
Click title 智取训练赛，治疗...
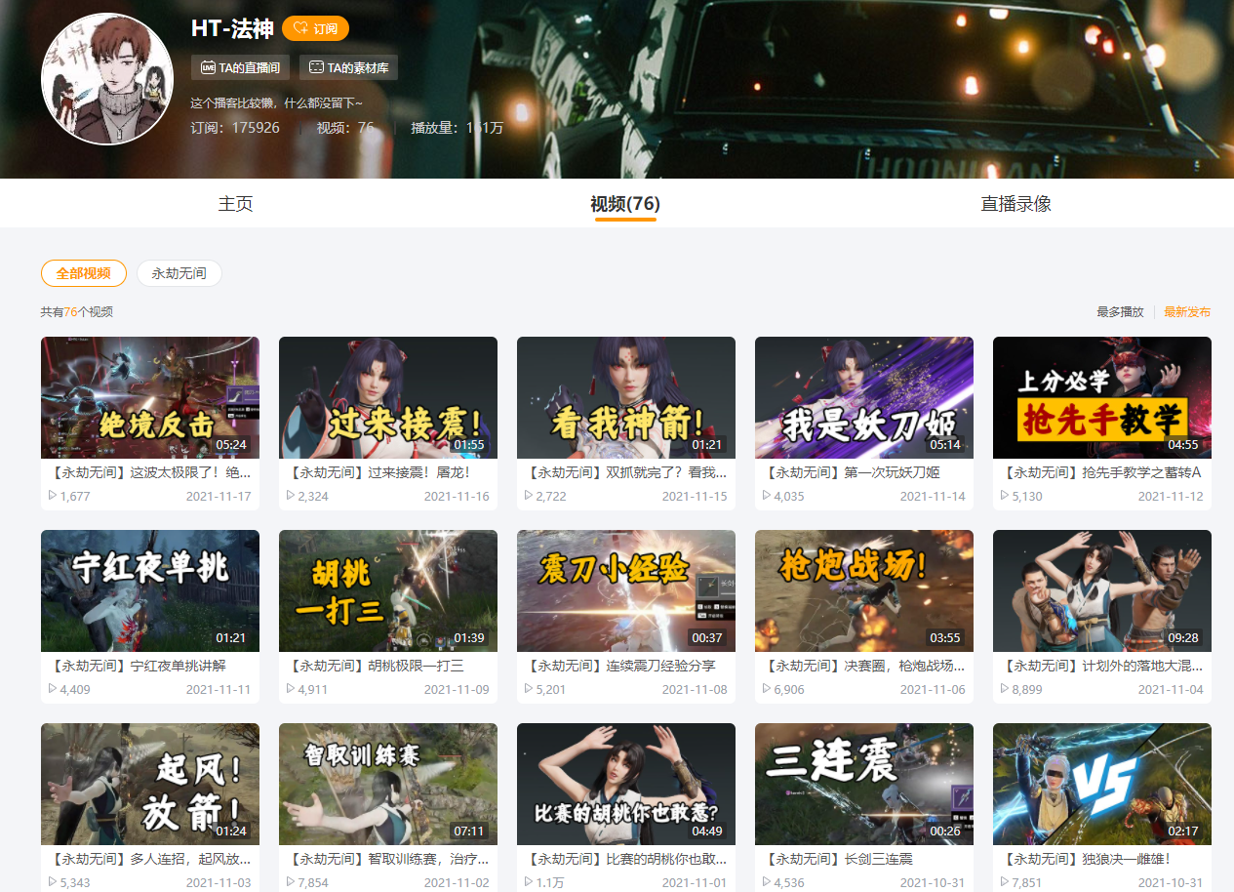(387, 859)
